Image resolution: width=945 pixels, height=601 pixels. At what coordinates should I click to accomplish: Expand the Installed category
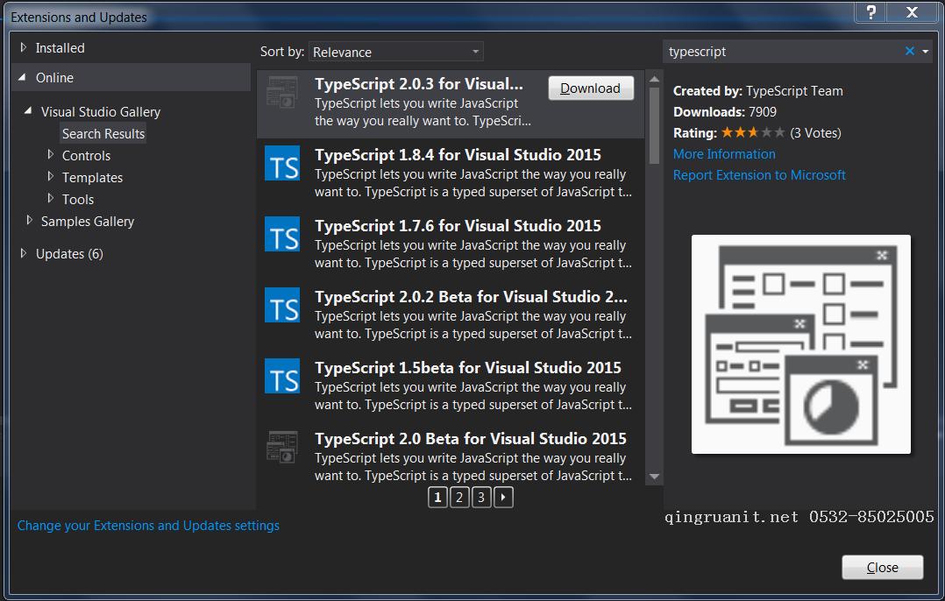point(24,48)
